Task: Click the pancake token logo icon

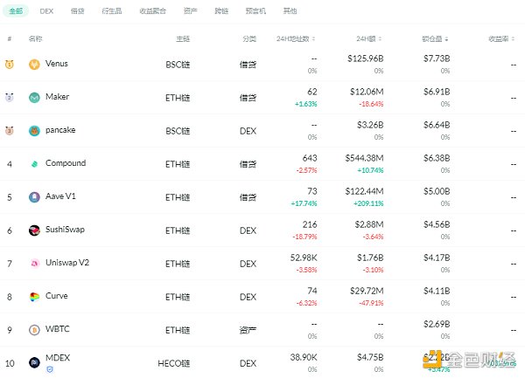Action: 34,131
